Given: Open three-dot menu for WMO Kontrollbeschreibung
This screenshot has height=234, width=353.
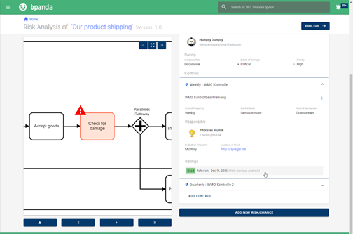Looking at the screenshot, I should coord(322,98).
